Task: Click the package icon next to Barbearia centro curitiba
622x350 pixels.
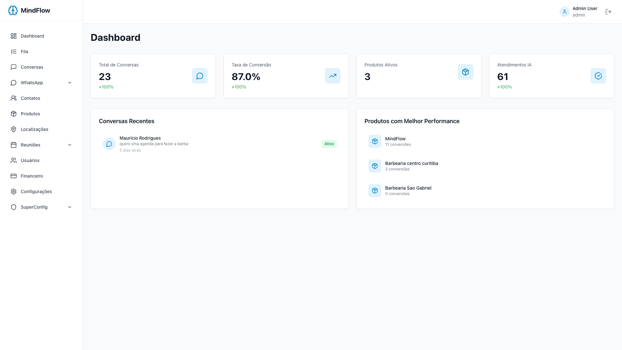Action: point(375,166)
